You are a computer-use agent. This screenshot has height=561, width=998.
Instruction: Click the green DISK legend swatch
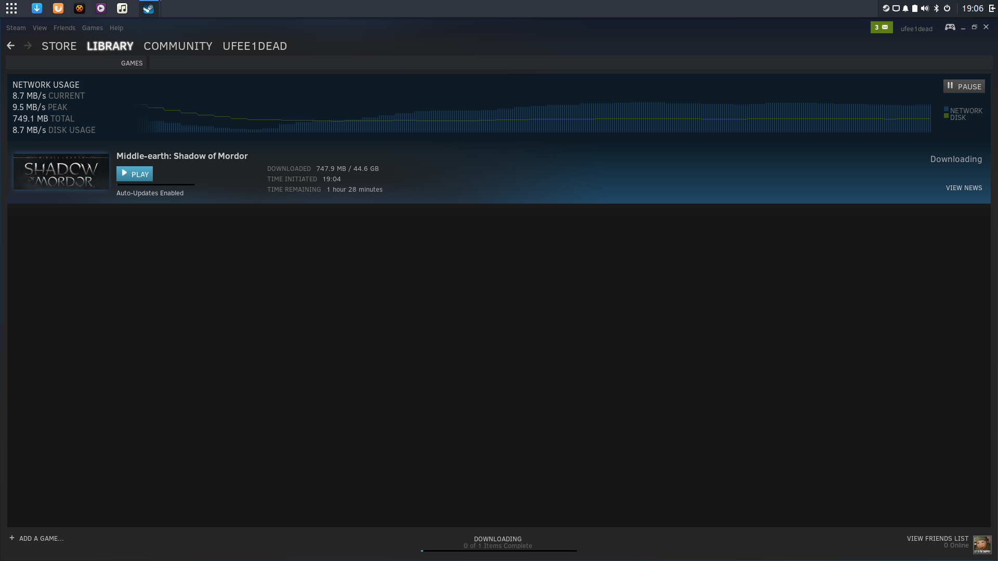point(946,116)
